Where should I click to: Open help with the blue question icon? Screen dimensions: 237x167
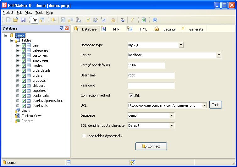coord(155,20)
